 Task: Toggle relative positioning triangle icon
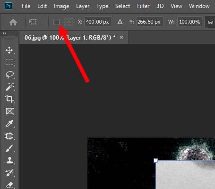(120, 22)
